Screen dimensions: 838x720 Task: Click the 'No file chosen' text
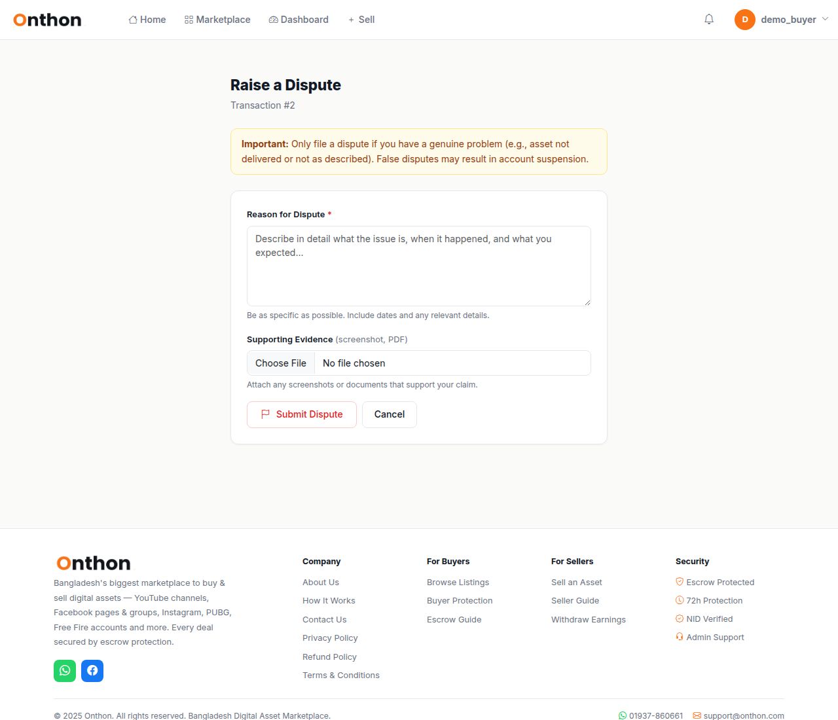[x=354, y=363]
